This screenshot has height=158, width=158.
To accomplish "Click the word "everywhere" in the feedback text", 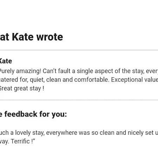I will point(62,133).
